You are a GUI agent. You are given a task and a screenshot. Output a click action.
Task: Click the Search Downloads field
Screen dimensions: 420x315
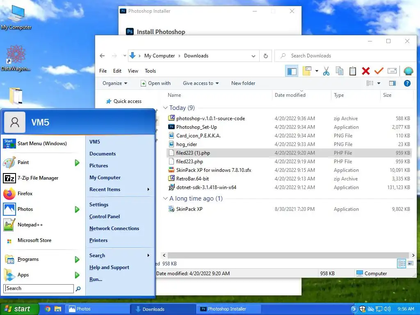tap(345, 56)
